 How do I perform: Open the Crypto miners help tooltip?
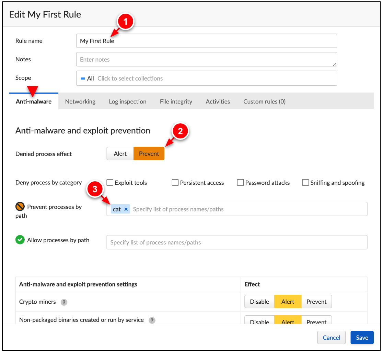coord(64,302)
